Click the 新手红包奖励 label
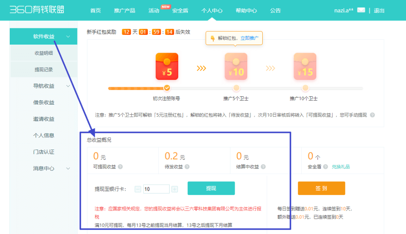The height and width of the screenshot is (234, 406). [101, 32]
